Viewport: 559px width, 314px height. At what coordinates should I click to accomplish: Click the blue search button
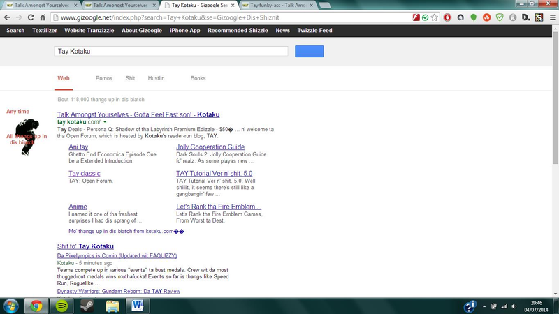[309, 51]
